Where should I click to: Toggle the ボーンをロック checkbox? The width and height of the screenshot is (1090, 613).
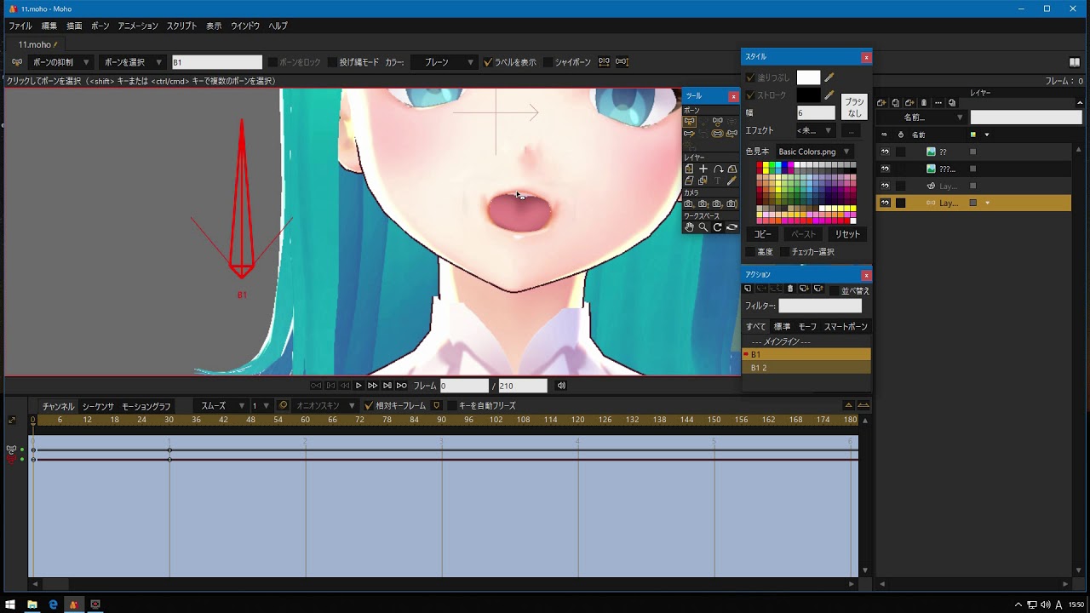[273, 62]
